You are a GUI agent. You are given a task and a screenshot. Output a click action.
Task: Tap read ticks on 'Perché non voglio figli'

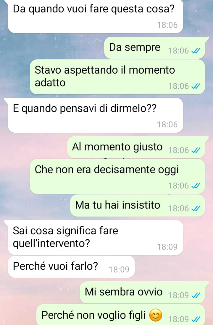196,319
